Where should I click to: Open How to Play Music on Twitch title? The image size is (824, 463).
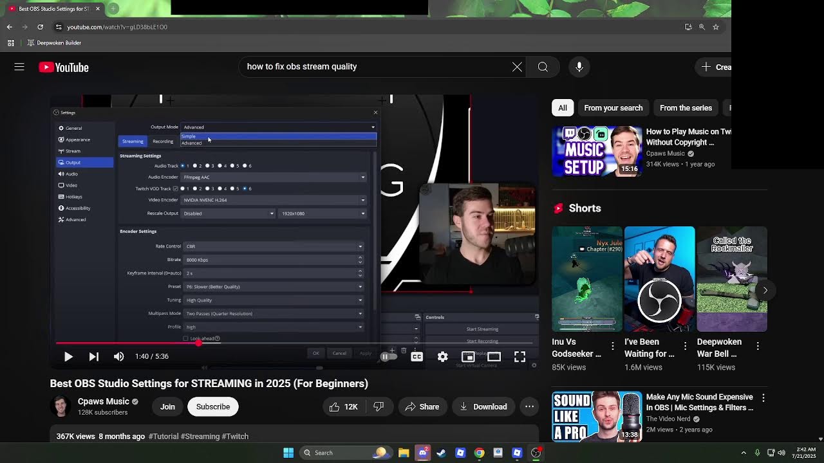click(689, 137)
